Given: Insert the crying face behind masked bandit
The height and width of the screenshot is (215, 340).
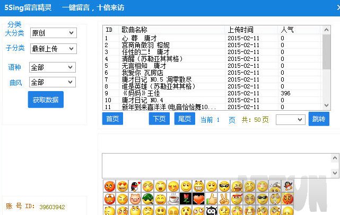Looking at the screenshot, I should (x=237, y=186).
